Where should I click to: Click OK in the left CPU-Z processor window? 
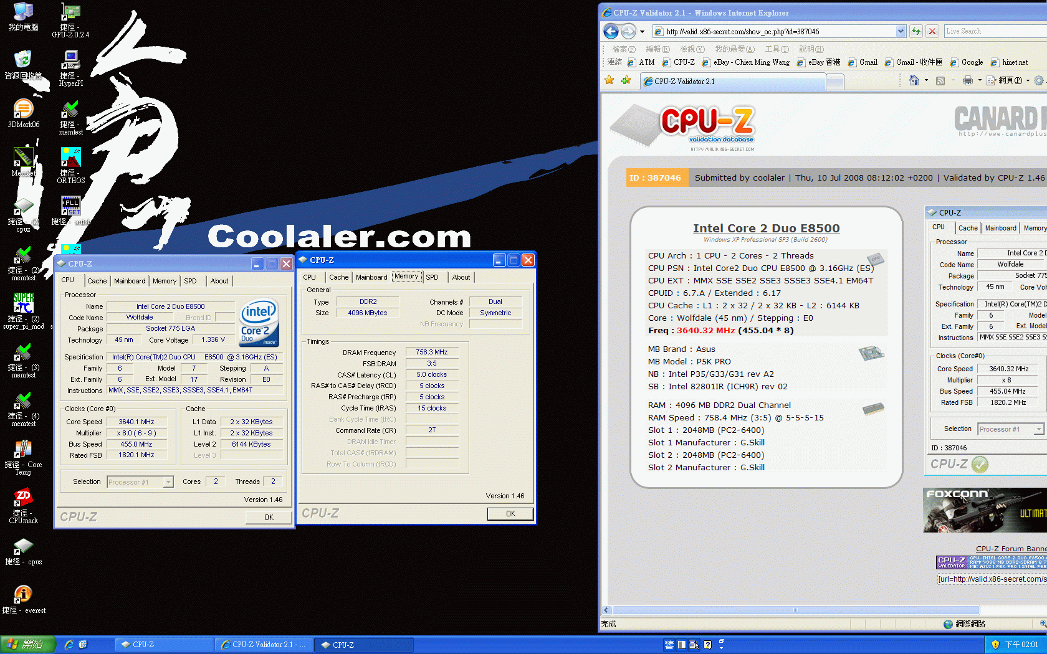(x=269, y=518)
